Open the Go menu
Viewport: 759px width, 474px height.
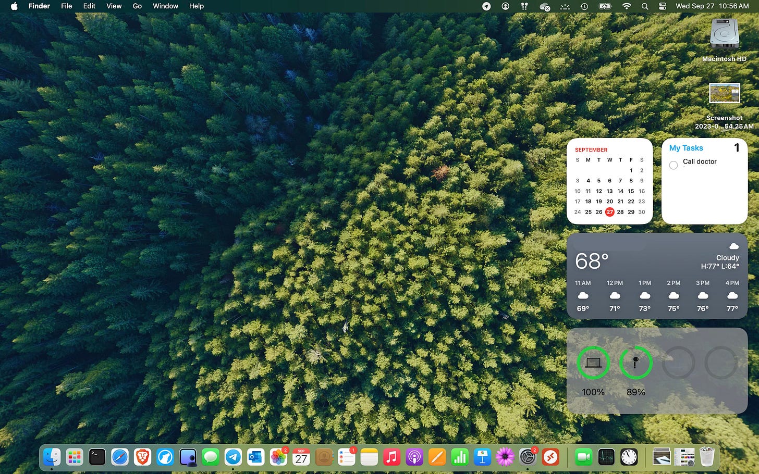[x=137, y=6]
